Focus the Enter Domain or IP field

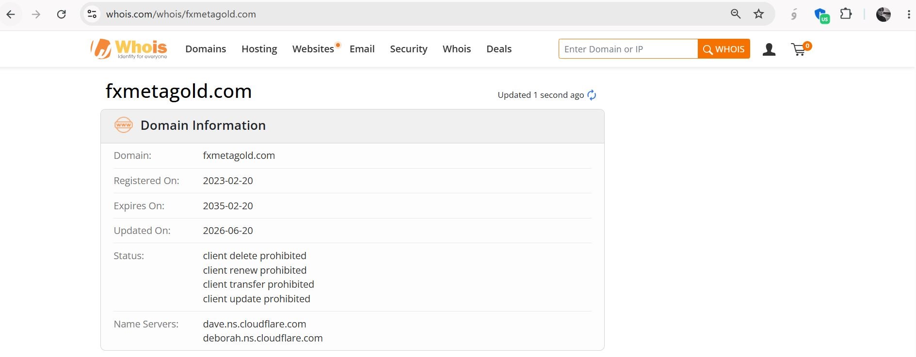pyautogui.click(x=628, y=49)
